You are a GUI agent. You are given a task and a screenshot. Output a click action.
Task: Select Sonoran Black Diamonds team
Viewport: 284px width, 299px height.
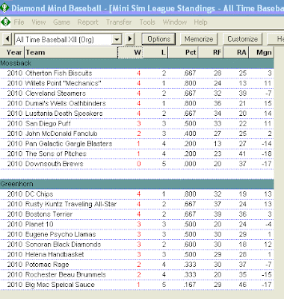click(137, 244)
